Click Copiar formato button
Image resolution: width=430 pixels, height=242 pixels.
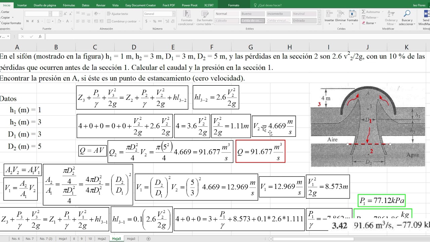tap(10, 23)
